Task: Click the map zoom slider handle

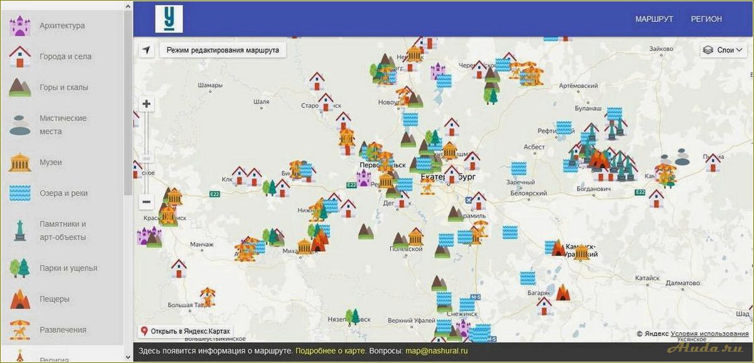Action: 146,158
